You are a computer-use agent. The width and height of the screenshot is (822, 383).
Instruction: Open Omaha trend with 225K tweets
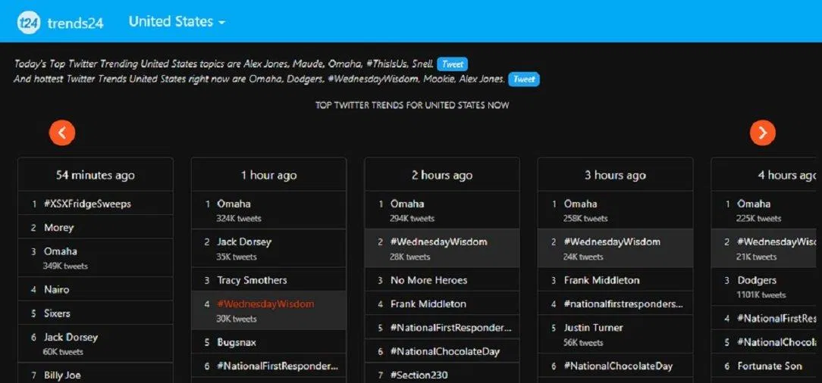(754, 204)
